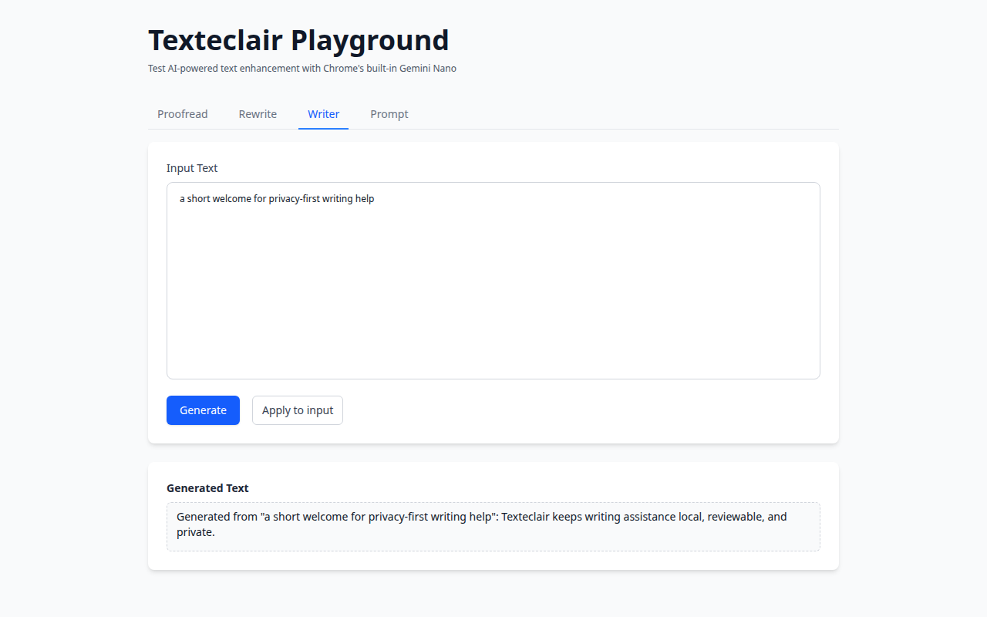The image size is (987, 617).
Task: Click the Apply to input button
Action: click(x=298, y=410)
